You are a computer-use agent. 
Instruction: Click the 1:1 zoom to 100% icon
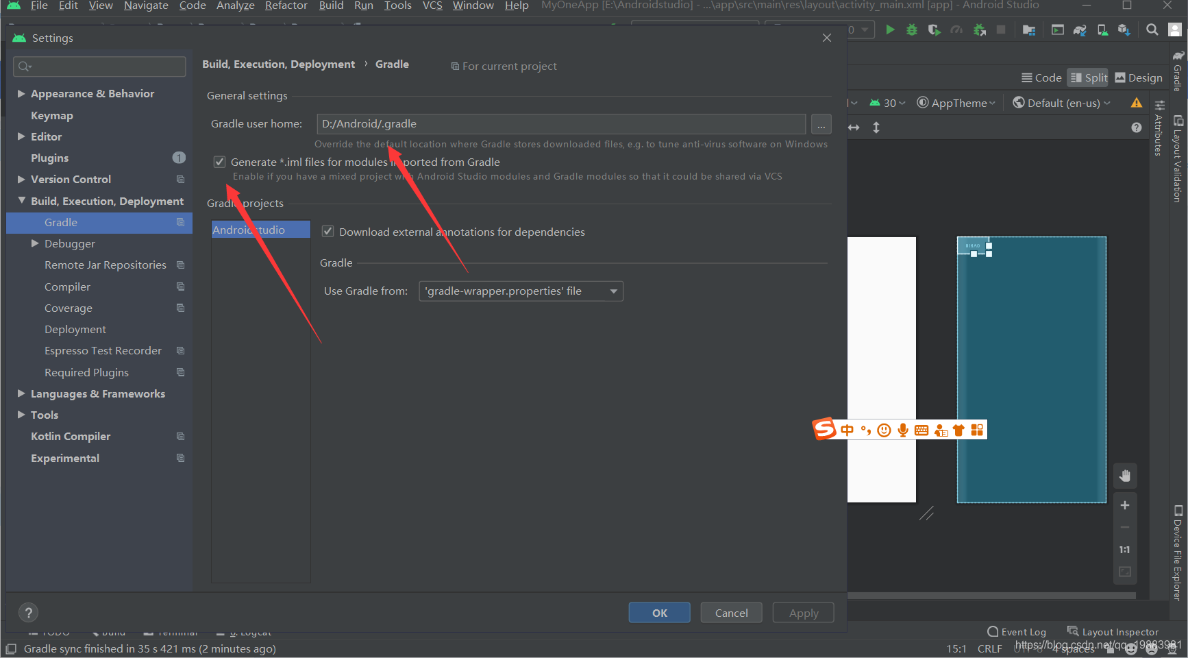click(x=1125, y=550)
